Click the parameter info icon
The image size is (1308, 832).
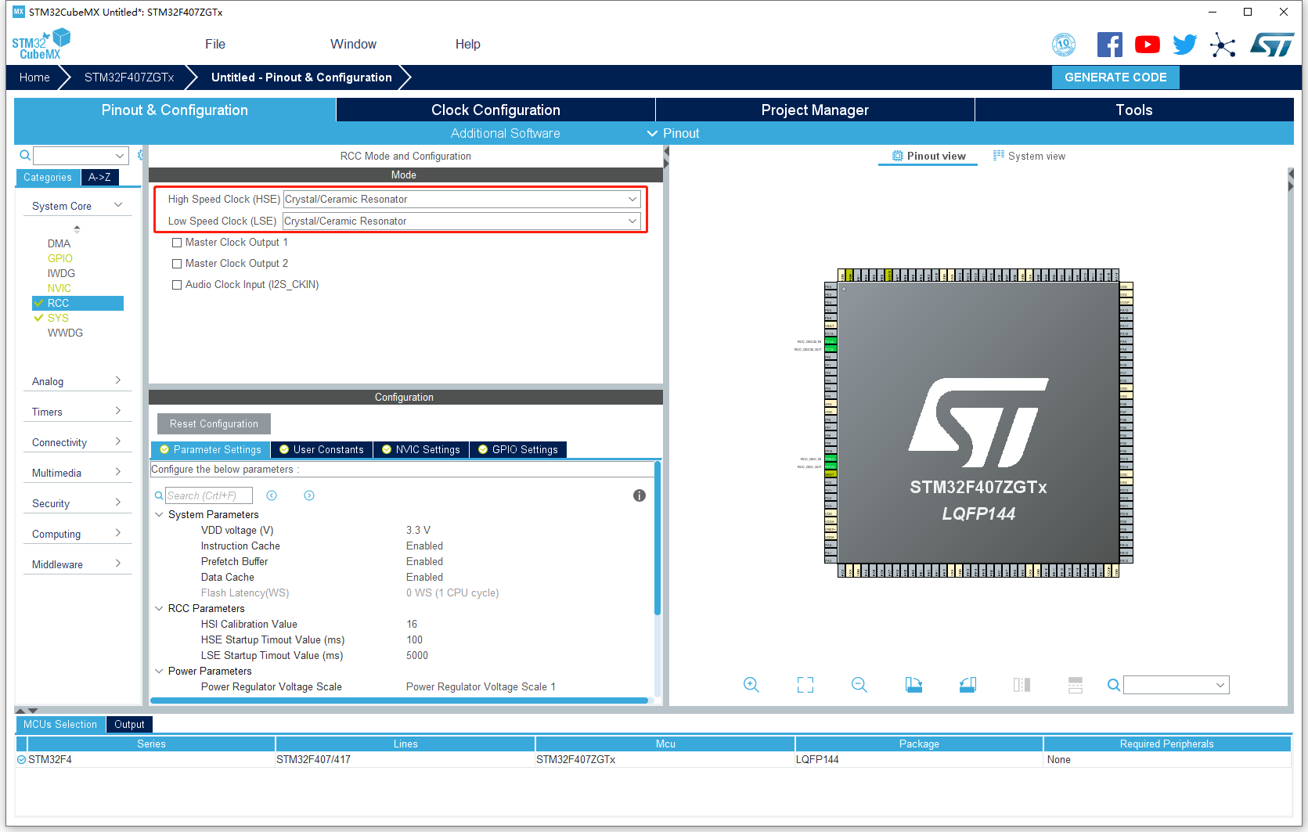(639, 495)
